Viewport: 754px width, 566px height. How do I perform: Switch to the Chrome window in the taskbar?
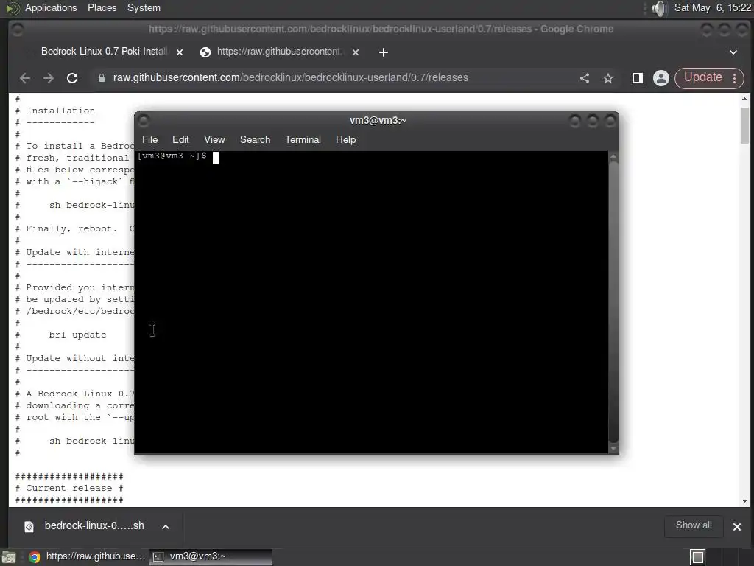87,556
